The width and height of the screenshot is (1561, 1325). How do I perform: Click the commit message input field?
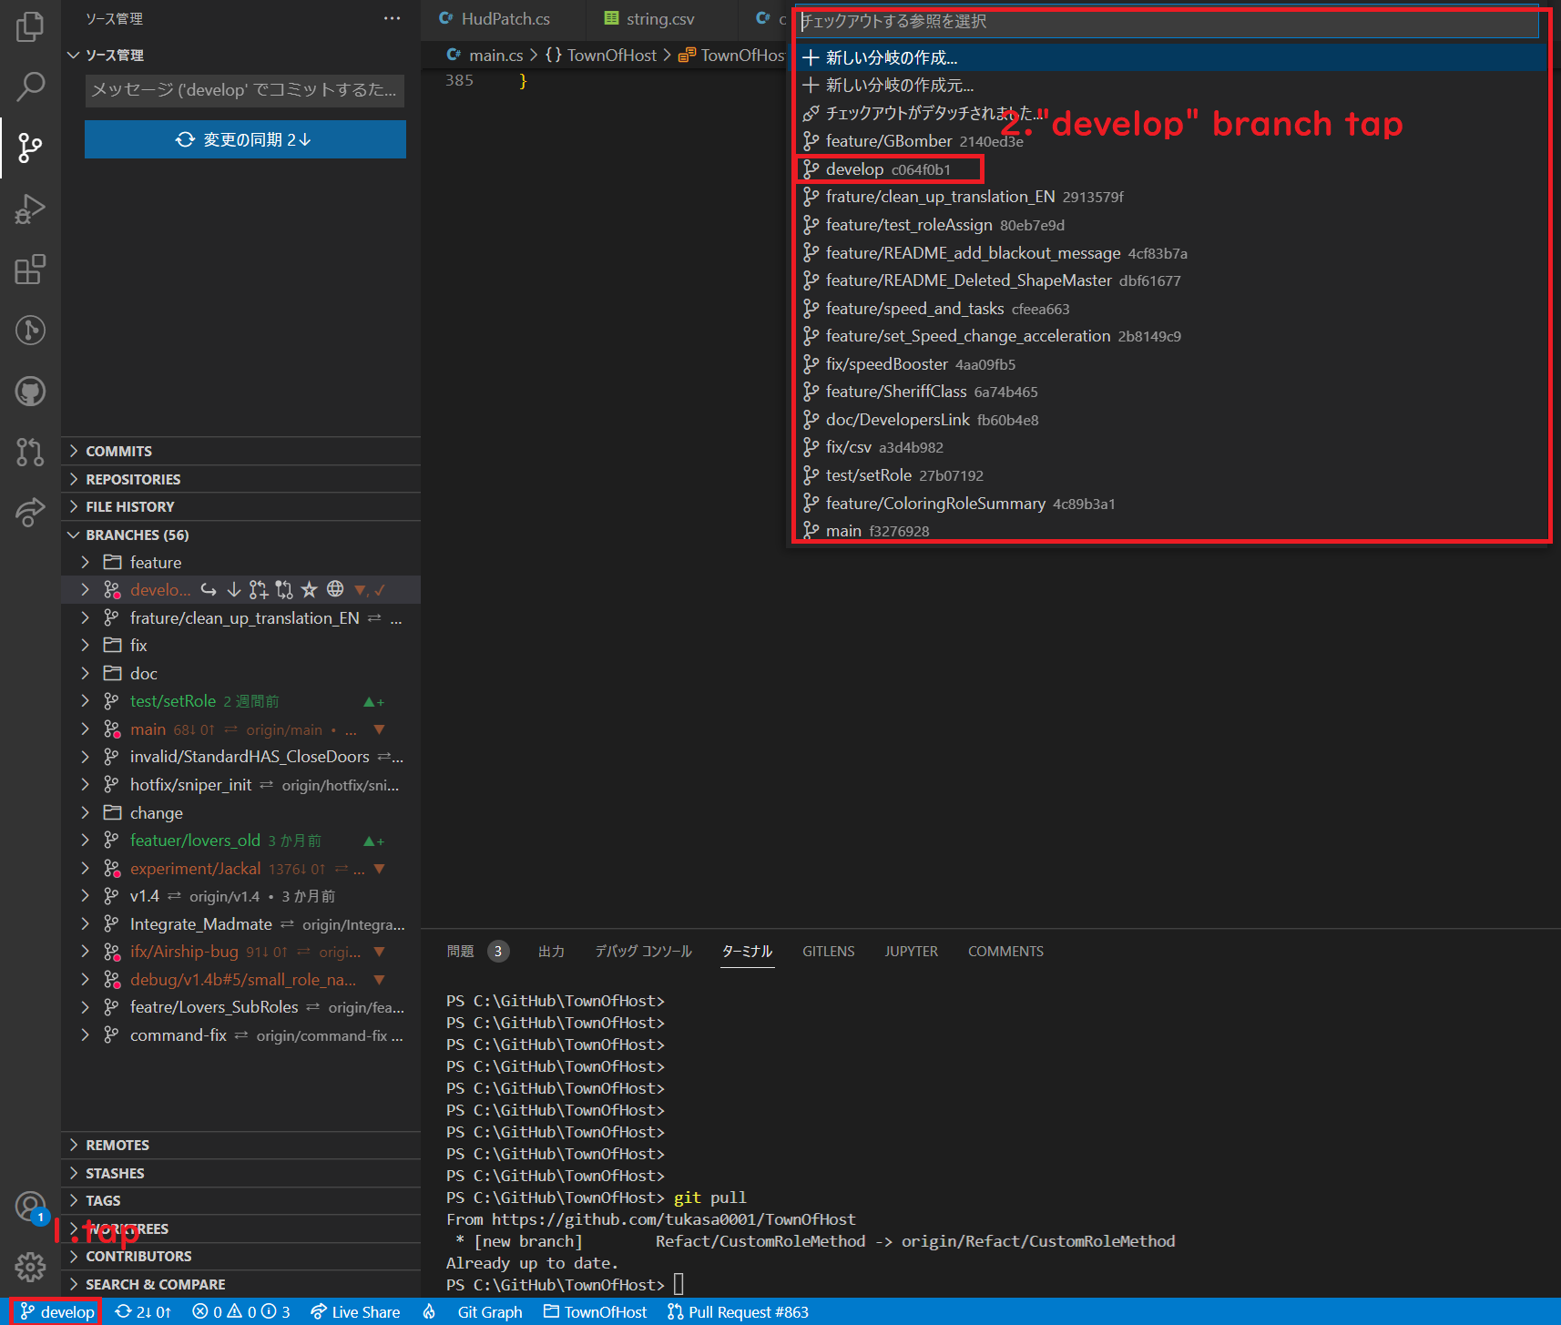pos(243,90)
